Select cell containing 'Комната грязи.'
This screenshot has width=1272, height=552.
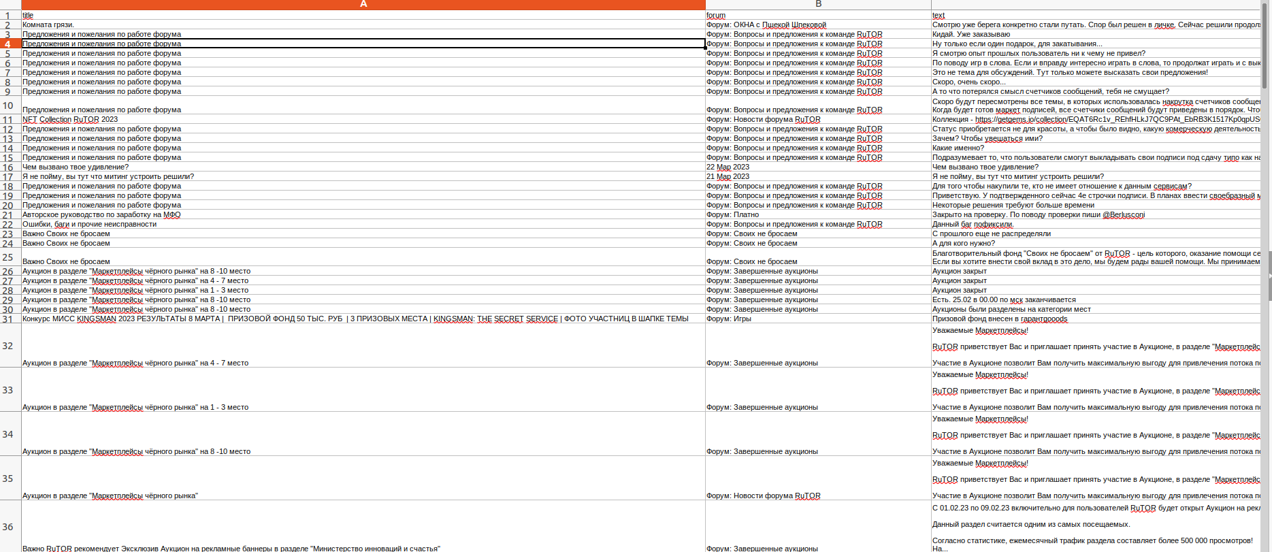(48, 25)
